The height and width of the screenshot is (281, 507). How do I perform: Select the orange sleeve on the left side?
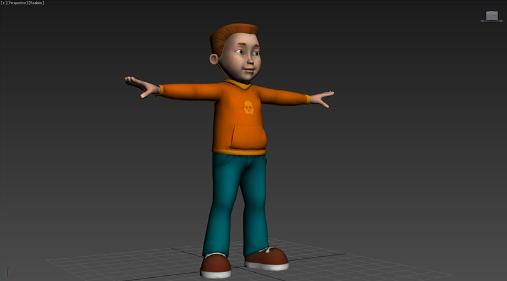pyautogui.click(x=187, y=92)
